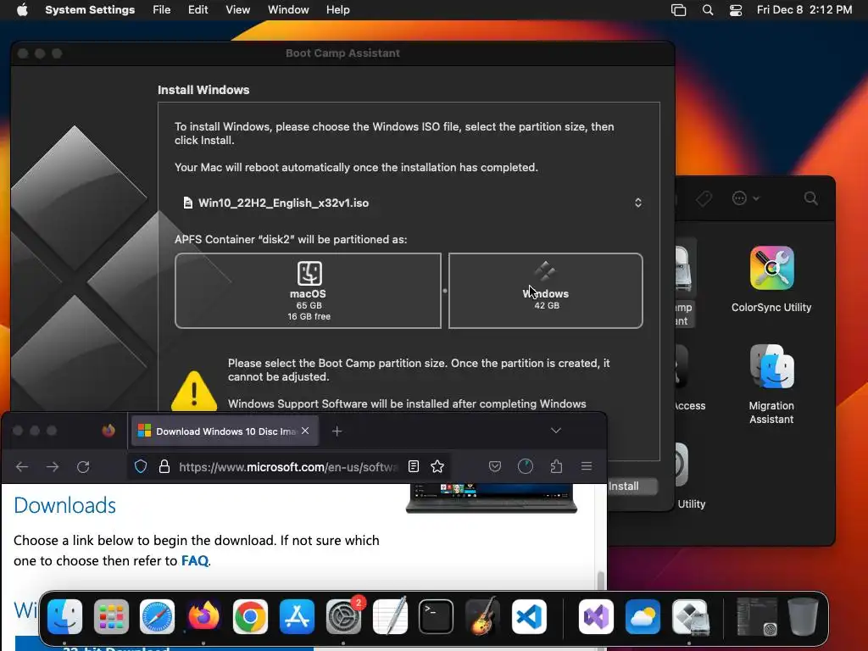
Task: Open the Finder window action (ellipsis) menu
Action: point(744,198)
